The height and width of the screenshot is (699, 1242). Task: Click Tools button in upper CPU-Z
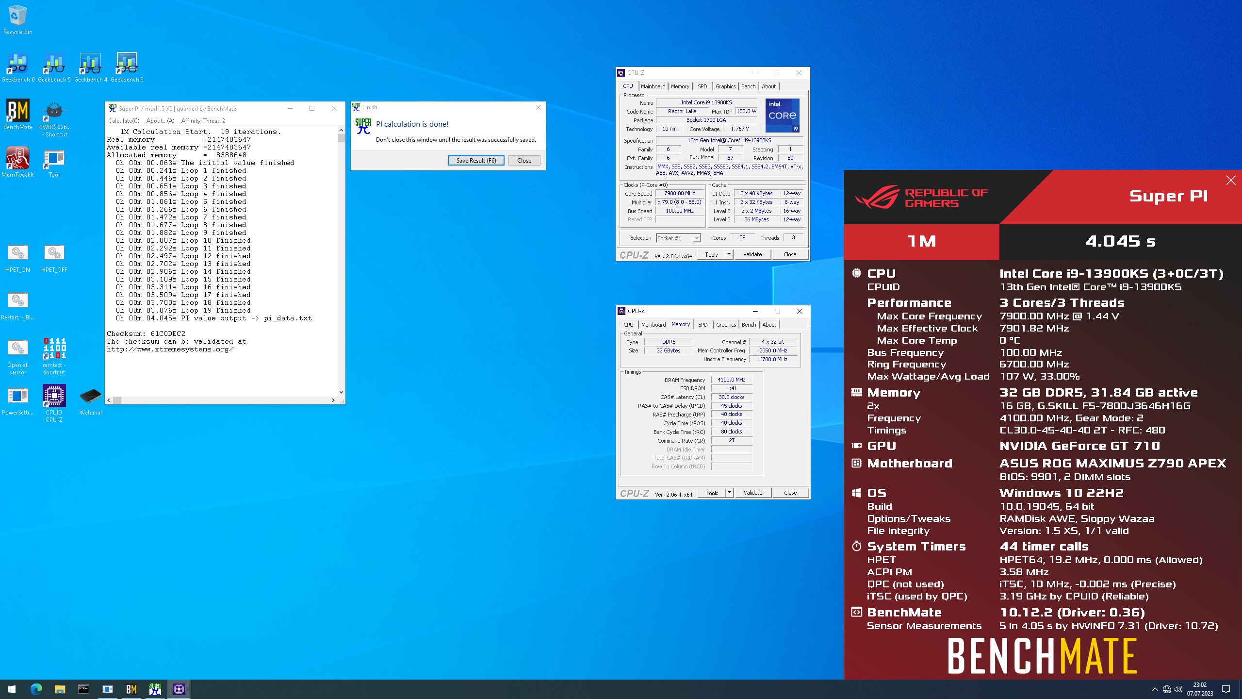(x=711, y=254)
